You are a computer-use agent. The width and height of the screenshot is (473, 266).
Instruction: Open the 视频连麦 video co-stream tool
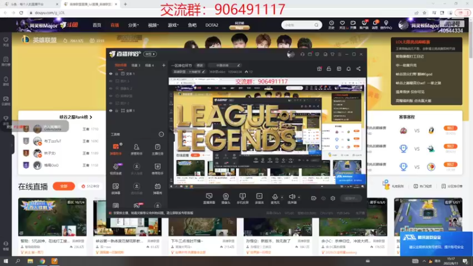coord(115,169)
